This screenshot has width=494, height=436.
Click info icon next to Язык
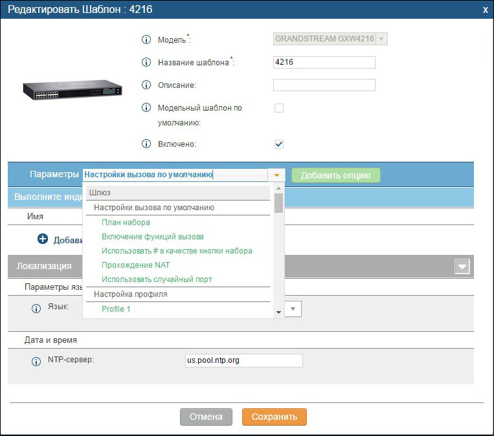[x=36, y=309]
